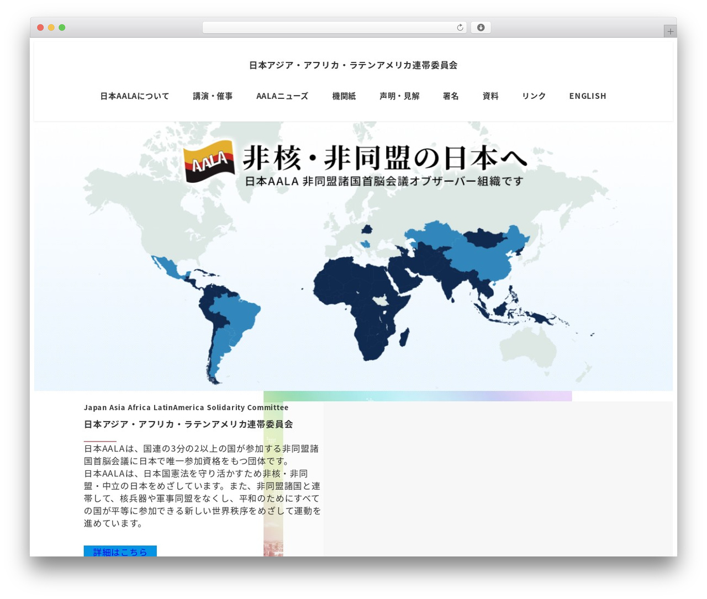Click the world map hero image
The height and width of the screenshot is (599, 707).
(353, 256)
